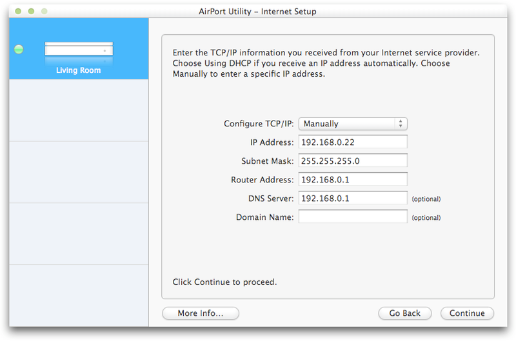Click Continue to proceed
The image size is (516, 341).
tap(467, 313)
